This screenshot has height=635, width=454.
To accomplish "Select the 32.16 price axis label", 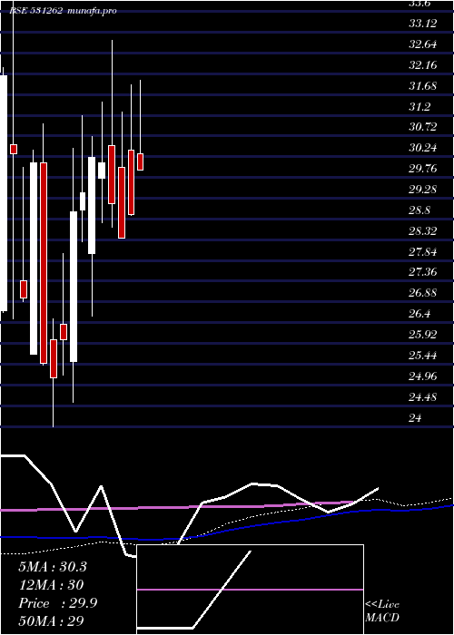I will click(423, 64).
